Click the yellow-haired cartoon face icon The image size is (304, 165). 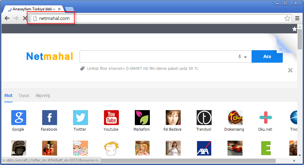(x=111, y=148)
